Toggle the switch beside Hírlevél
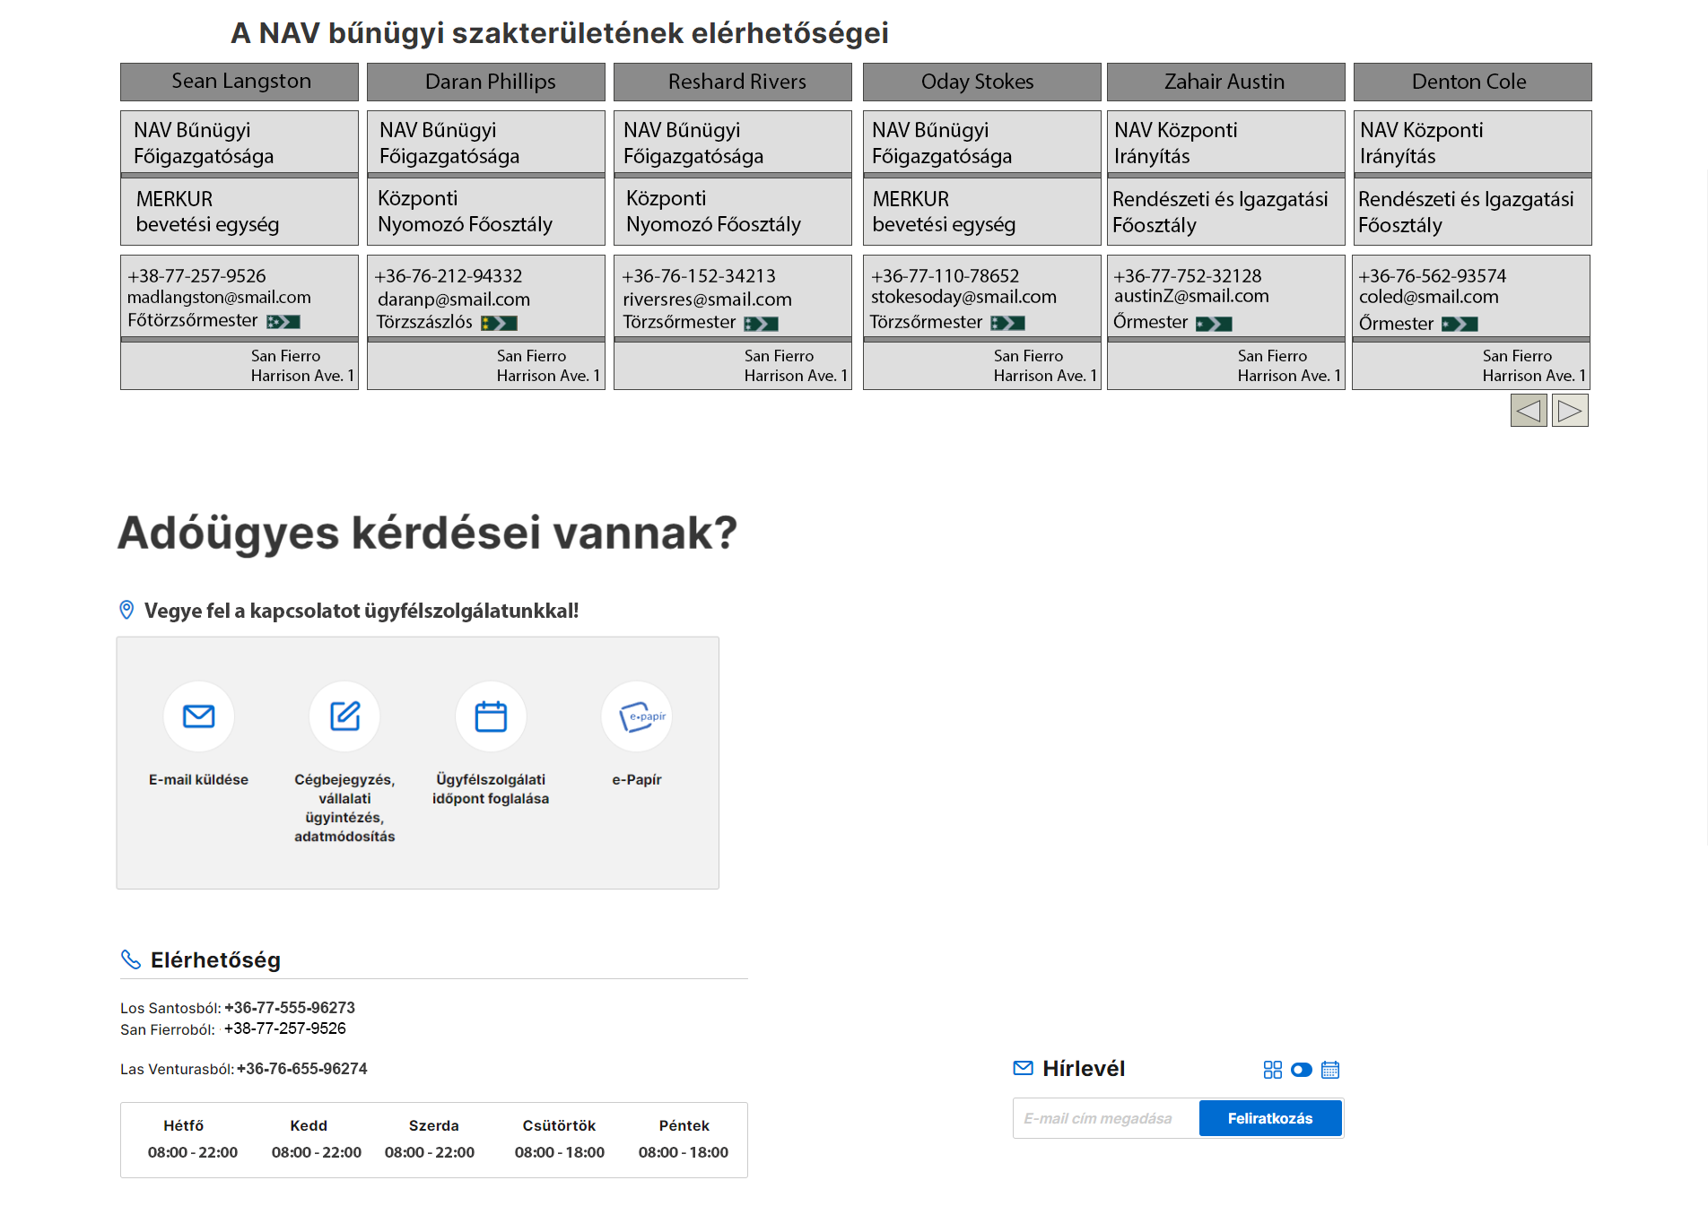This screenshot has height=1215, width=1708. click(x=1302, y=1070)
